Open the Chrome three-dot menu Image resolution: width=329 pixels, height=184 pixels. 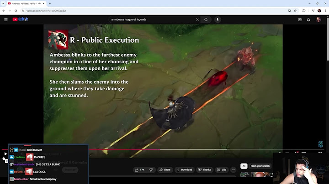click(325, 10)
